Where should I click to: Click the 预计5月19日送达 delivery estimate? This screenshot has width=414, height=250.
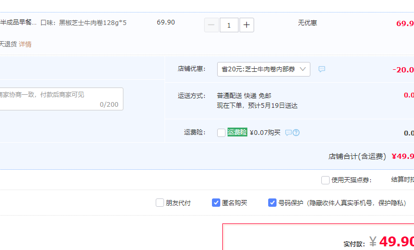coord(273,106)
